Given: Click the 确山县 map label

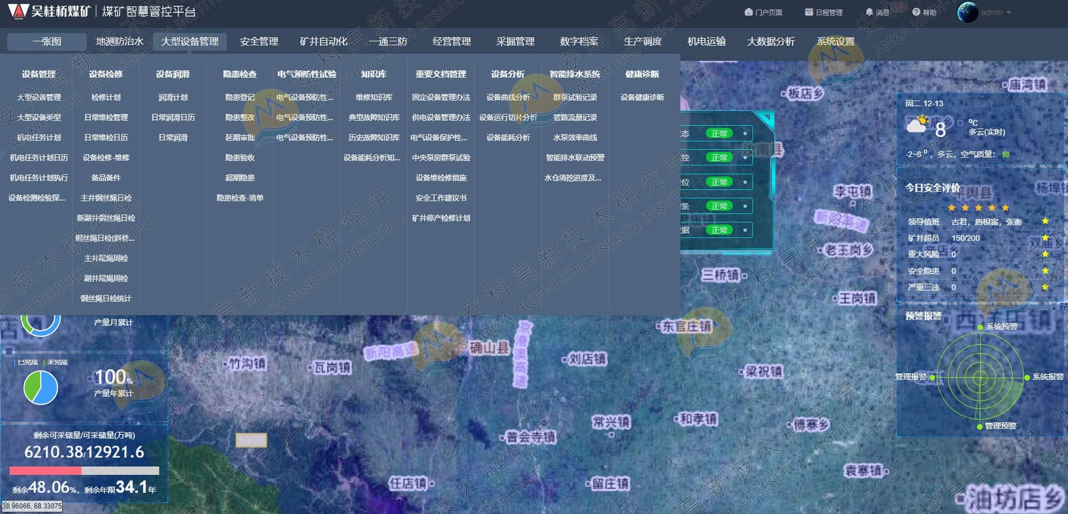Looking at the screenshot, I should point(489,348).
